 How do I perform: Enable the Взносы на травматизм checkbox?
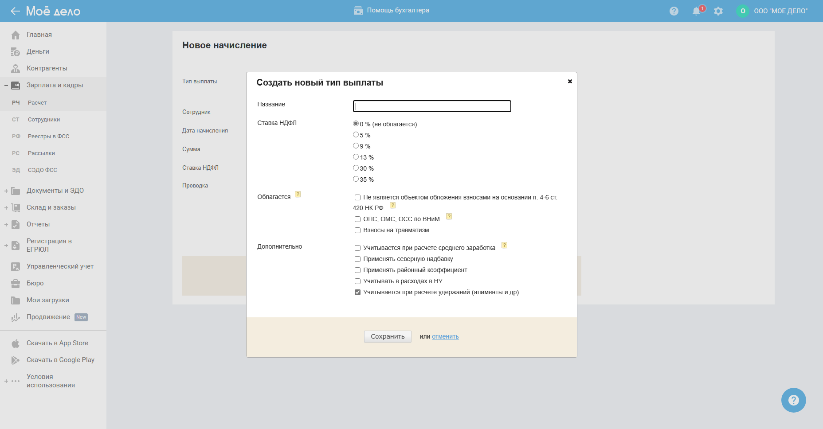[x=357, y=230]
